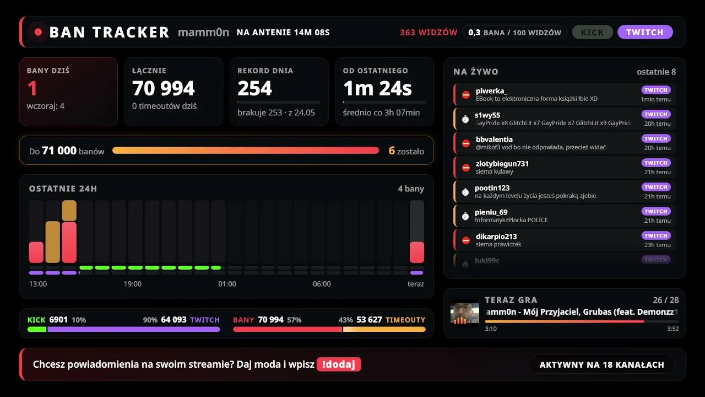
Task: Click 'InformatykzPlocka POLICE' message text
Action: coord(511,220)
